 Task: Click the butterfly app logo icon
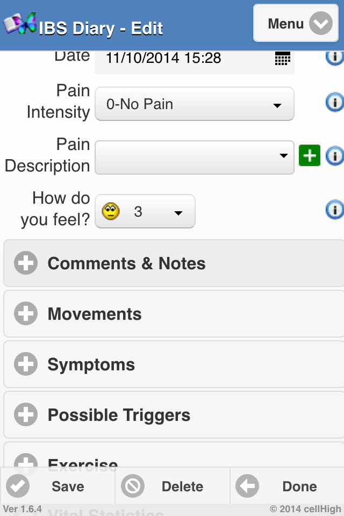(x=20, y=24)
